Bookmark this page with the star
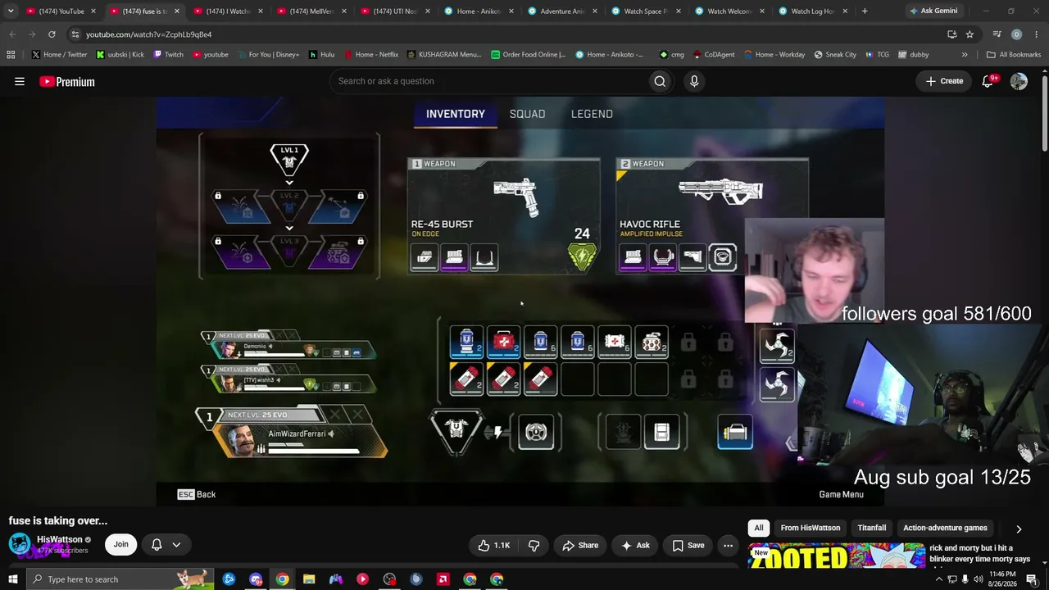 tap(970, 34)
